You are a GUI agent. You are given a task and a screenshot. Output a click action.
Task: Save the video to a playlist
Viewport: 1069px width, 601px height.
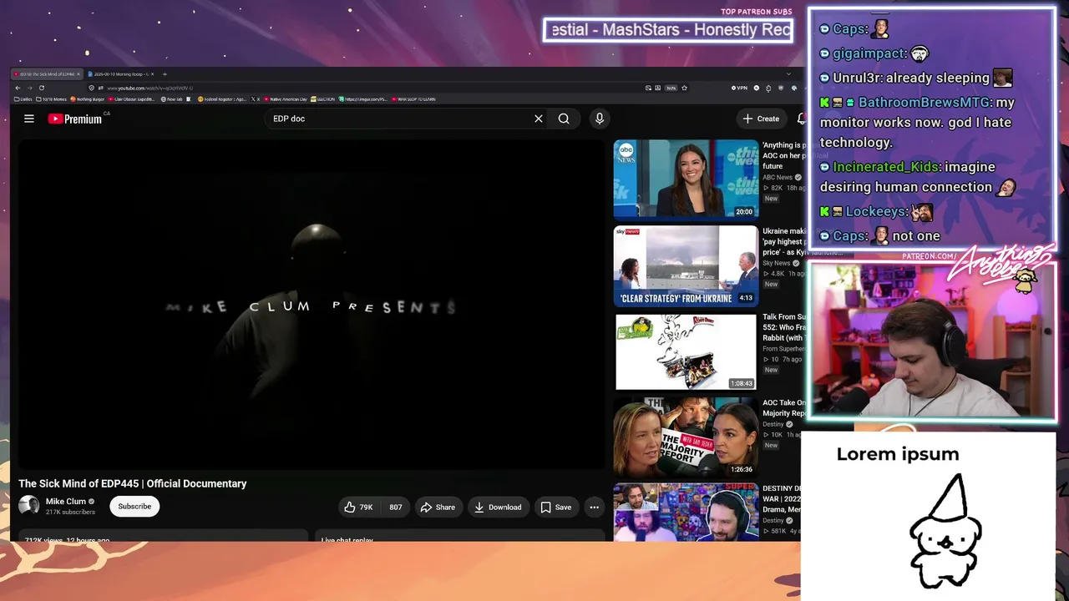pos(555,507)
